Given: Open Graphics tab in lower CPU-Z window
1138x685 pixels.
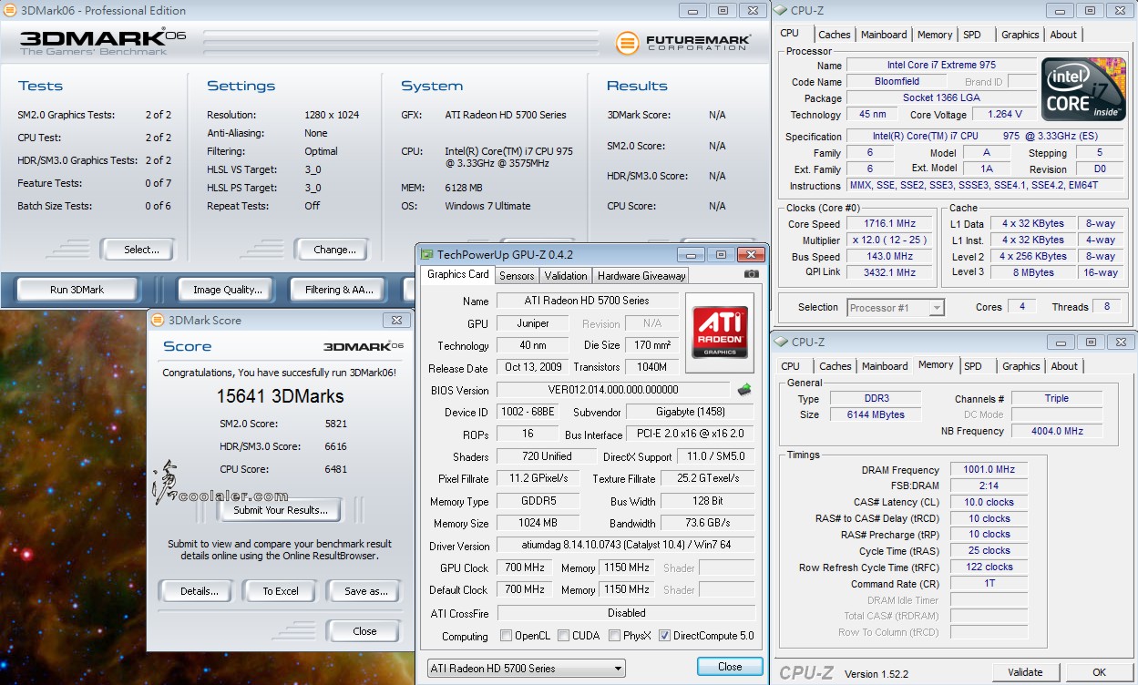Looking at the screenshot, I should coord(1020,366).
